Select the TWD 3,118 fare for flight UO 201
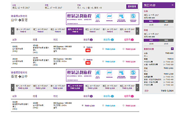 coord(123,61)
